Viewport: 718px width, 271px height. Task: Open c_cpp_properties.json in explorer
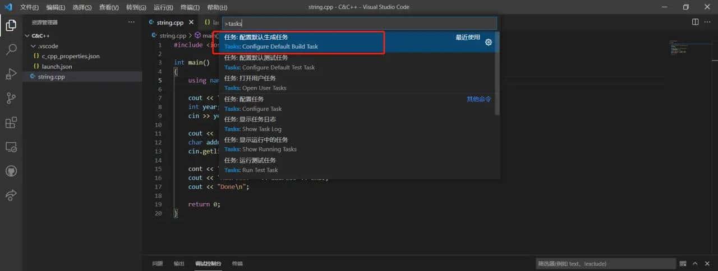pos(70,56)
